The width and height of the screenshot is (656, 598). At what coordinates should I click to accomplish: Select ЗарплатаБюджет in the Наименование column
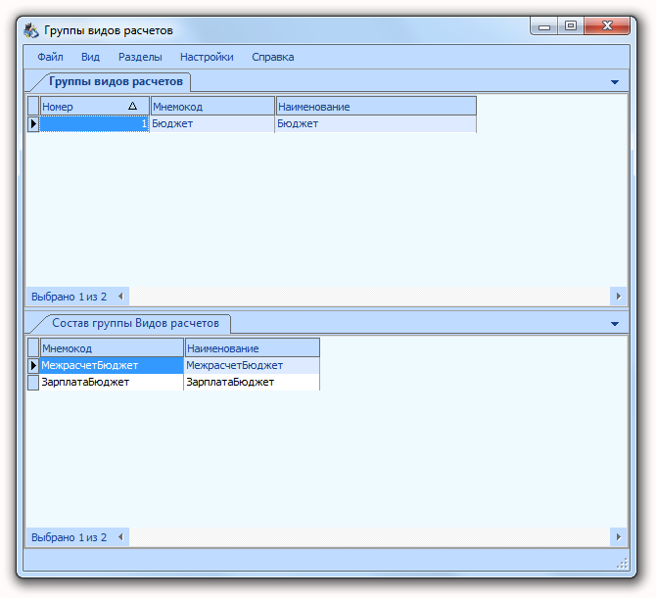(252, 383)
